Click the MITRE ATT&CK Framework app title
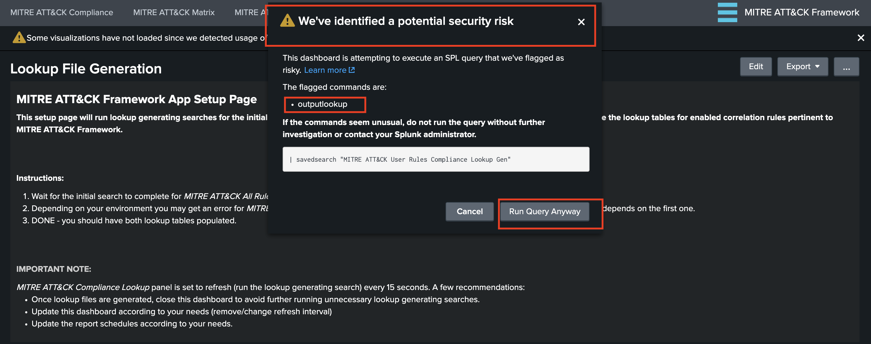871x344 pixels. pyautogui.click(x=801, y=12)
